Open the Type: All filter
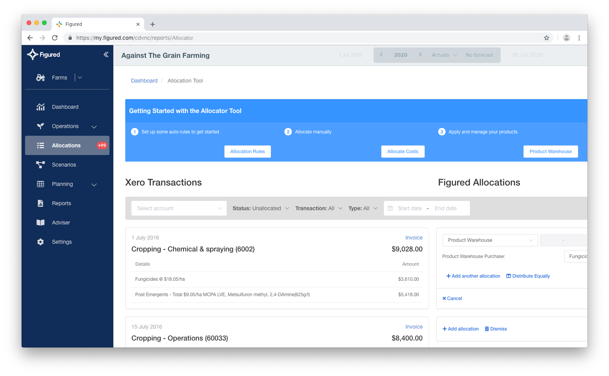The width and height of the screenshot is (609, 376). [x=363, y=208]
